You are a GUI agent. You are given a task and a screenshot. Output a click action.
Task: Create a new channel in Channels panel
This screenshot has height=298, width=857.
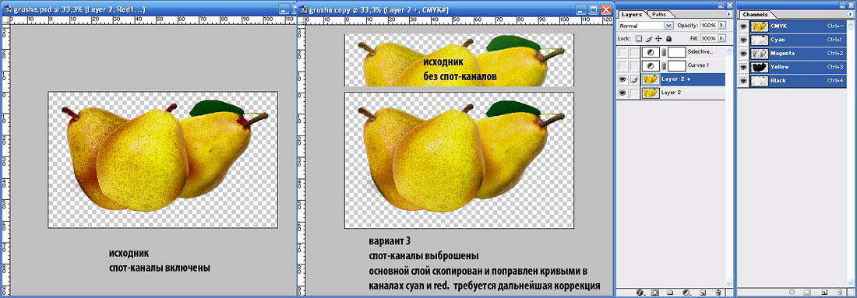[x=823, y=293]
